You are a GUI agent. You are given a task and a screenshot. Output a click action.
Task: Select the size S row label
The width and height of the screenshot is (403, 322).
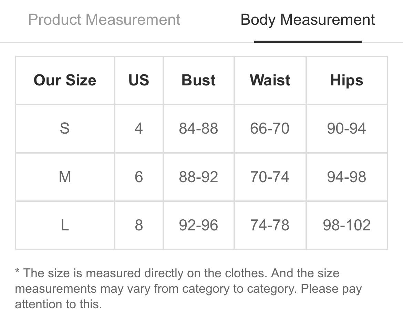click(65, 128)
